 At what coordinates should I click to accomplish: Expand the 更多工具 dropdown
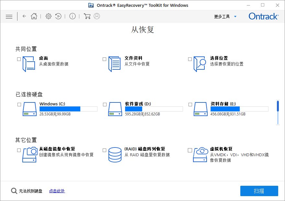(225, 17)
